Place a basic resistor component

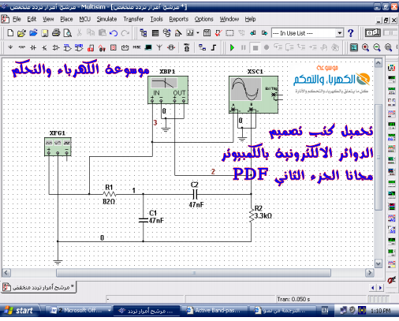(22, 47)
